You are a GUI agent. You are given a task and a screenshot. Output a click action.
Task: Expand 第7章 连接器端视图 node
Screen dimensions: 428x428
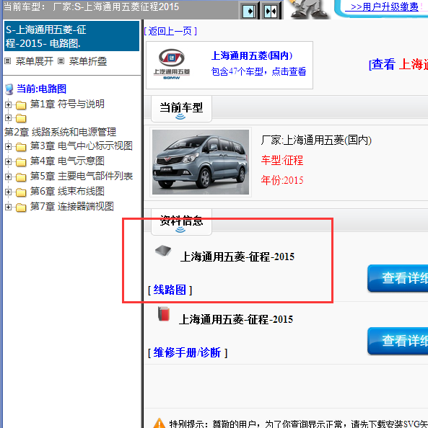click(8, 208)
